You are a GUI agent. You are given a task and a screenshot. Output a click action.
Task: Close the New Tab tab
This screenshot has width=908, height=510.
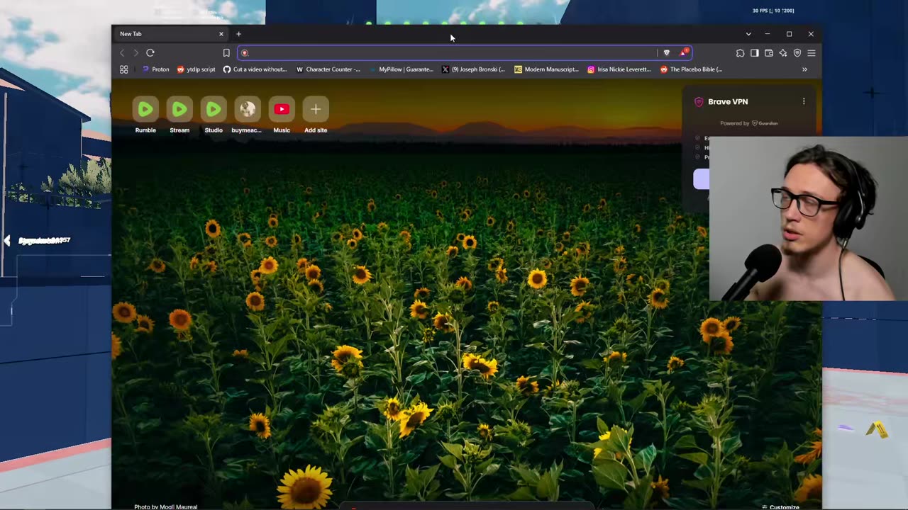(x=221, y=33)
